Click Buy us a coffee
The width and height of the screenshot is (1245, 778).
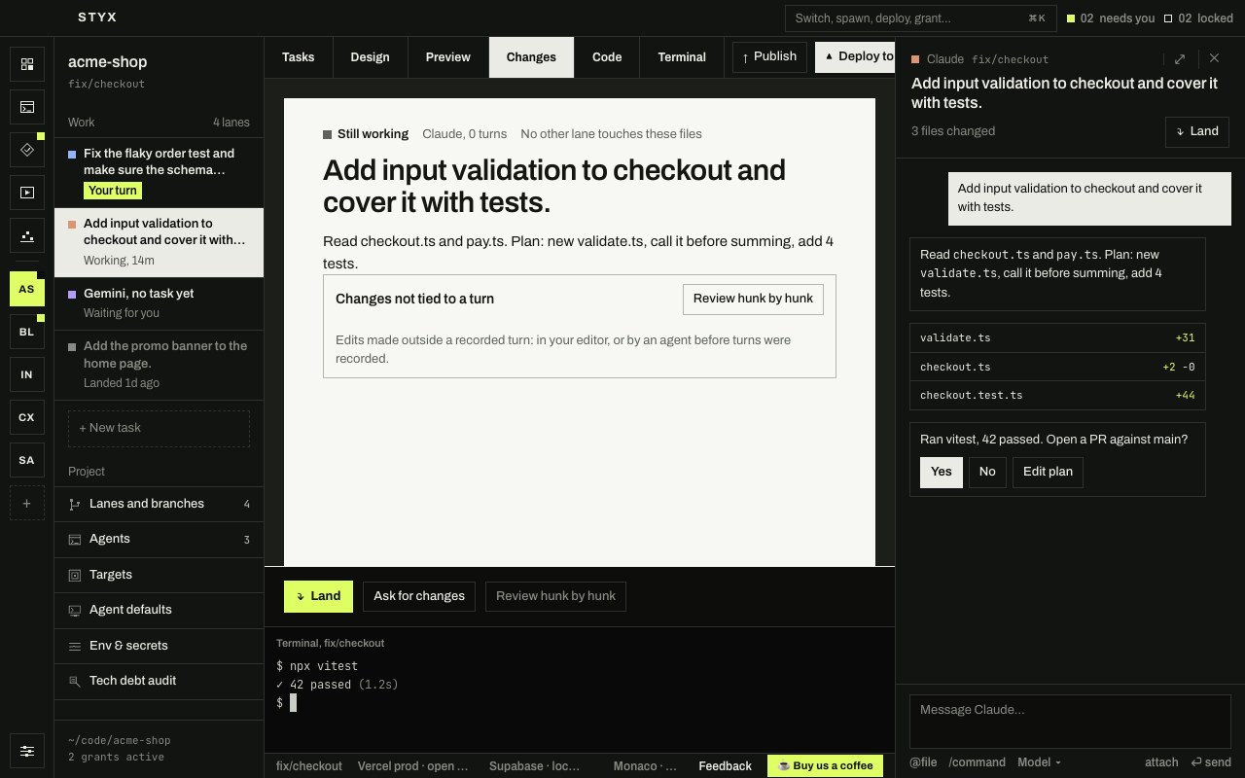coord(826,765)
